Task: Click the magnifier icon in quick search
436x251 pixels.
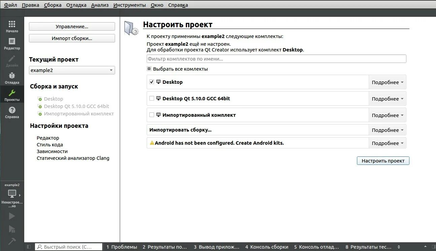Action: [x=39, y=247]
